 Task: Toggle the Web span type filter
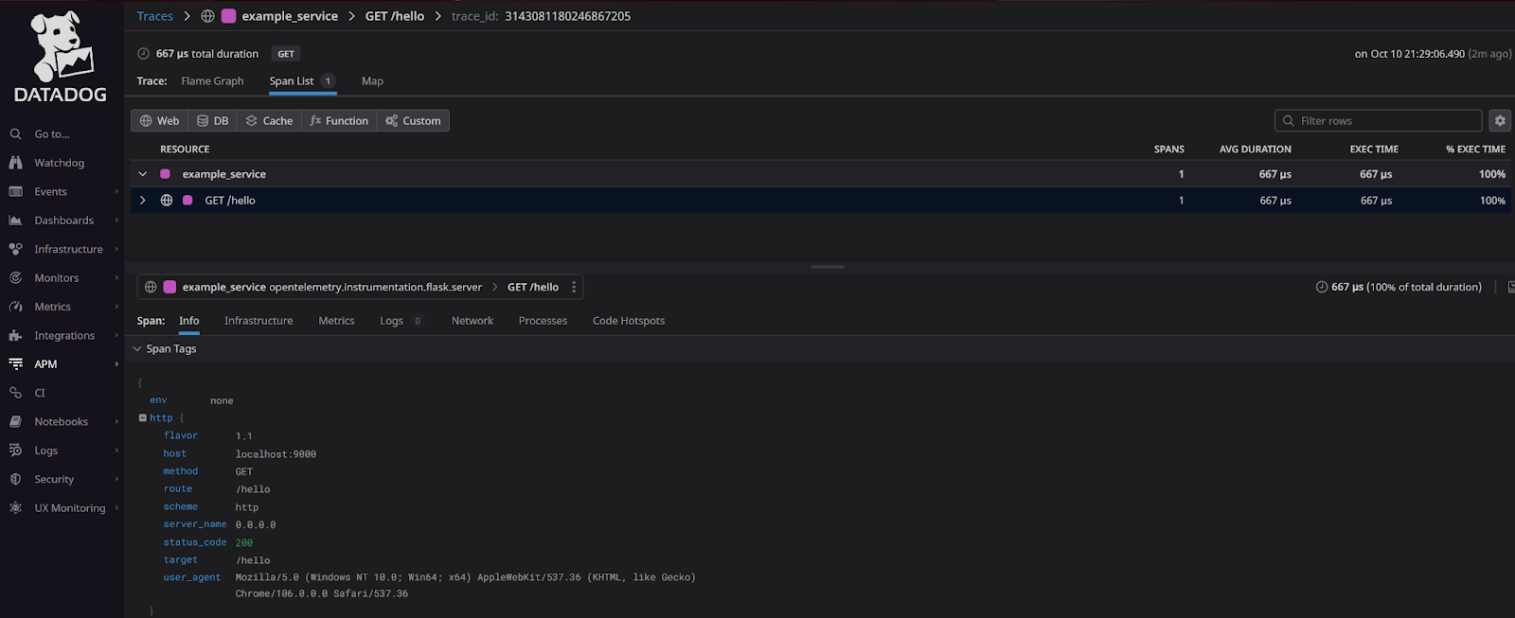pyautogui.click(x=159, y=121)
